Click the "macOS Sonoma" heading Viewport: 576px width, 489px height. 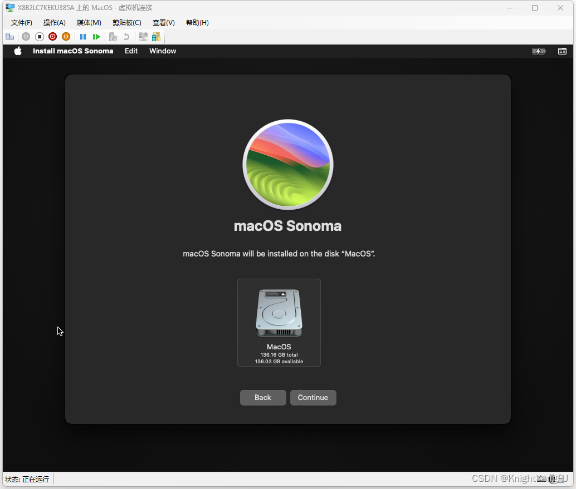pyautogui.click(x=287, y=226)
